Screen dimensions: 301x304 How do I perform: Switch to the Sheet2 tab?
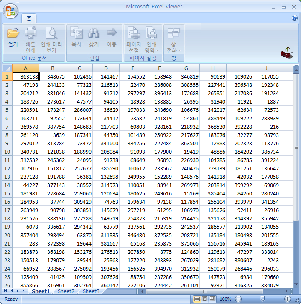(x=66, y=291)
